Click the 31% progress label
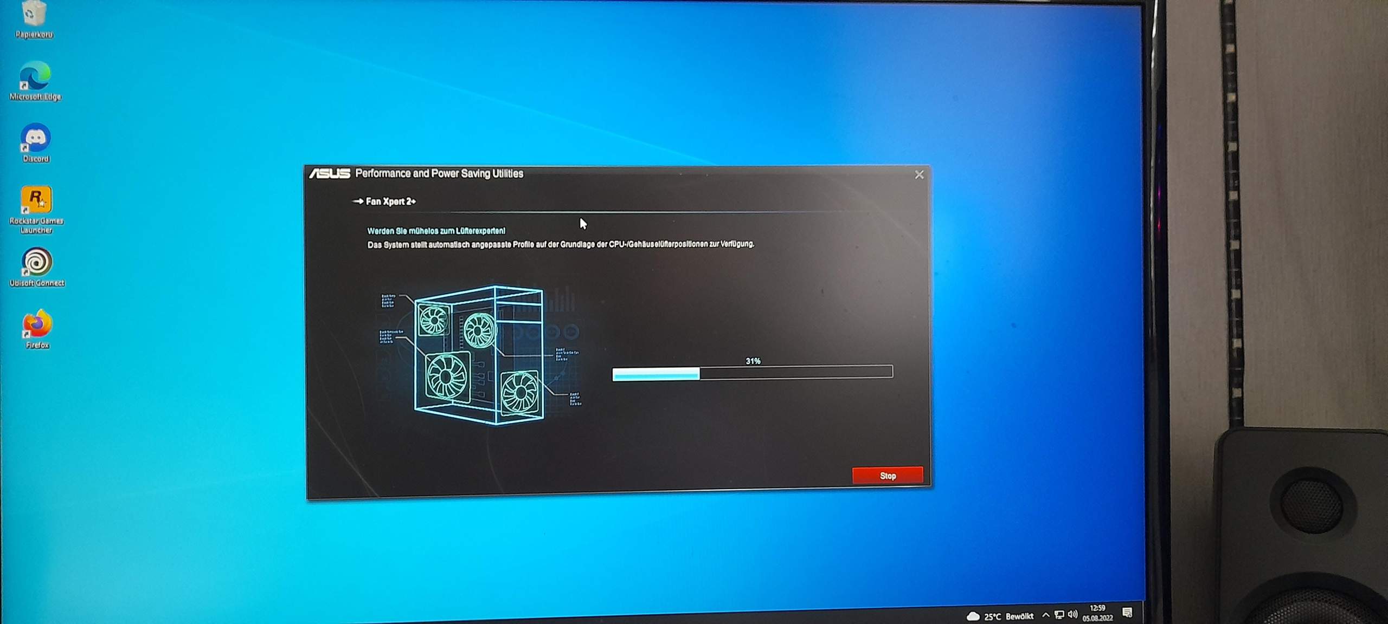Screen dimensions: 1388x624 coord(753,361)
